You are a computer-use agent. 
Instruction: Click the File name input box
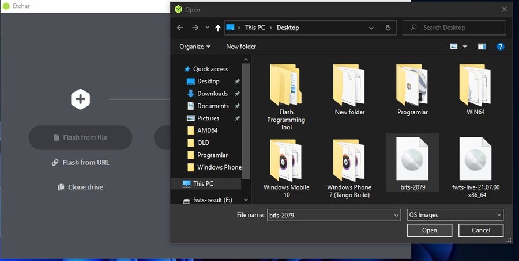pos(330,215)
